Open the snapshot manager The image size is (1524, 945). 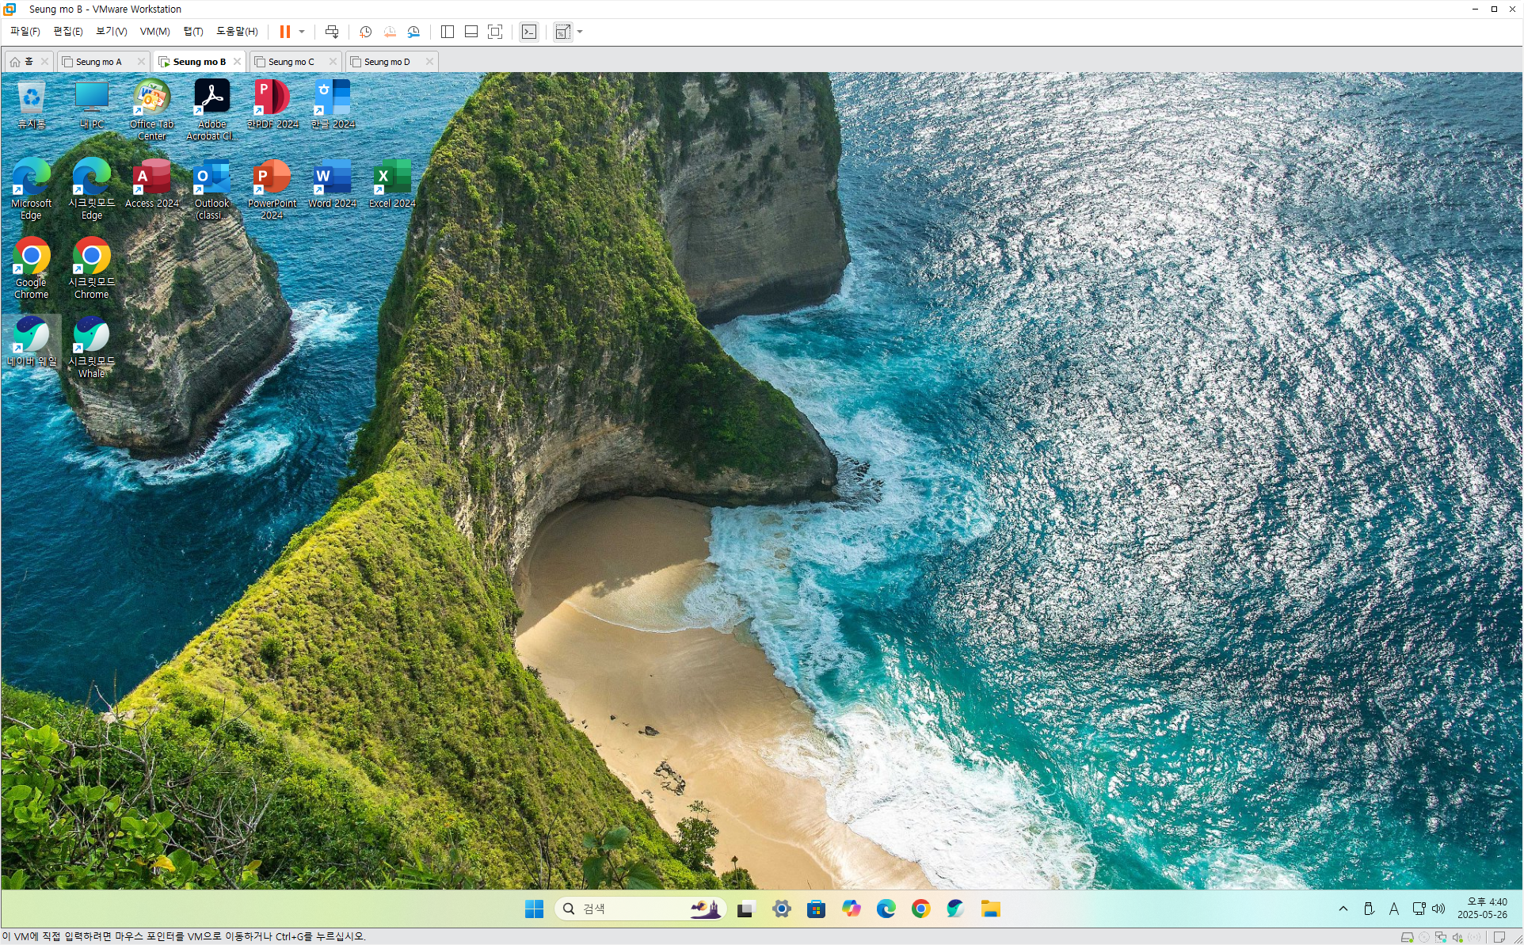(413, 32)
